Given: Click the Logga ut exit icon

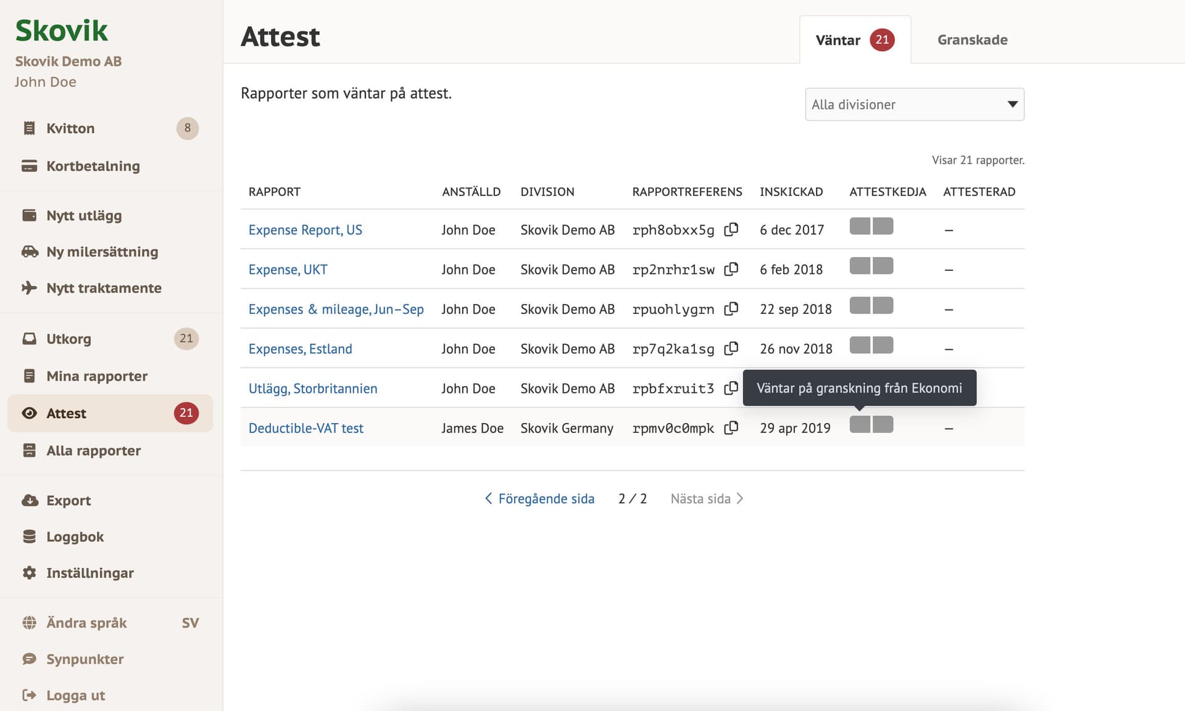Looking at the screenshot, I should click(x=29, y=696).
